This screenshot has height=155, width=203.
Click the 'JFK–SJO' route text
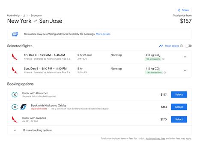click(82, 59)
